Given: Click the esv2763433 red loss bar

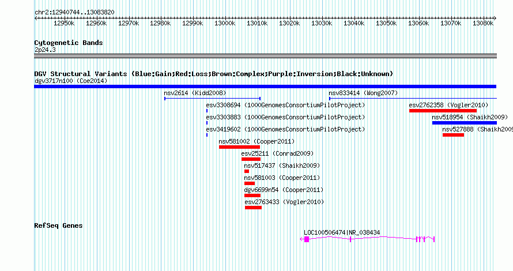Looking at the screenshot, I should tap(253, 208).
